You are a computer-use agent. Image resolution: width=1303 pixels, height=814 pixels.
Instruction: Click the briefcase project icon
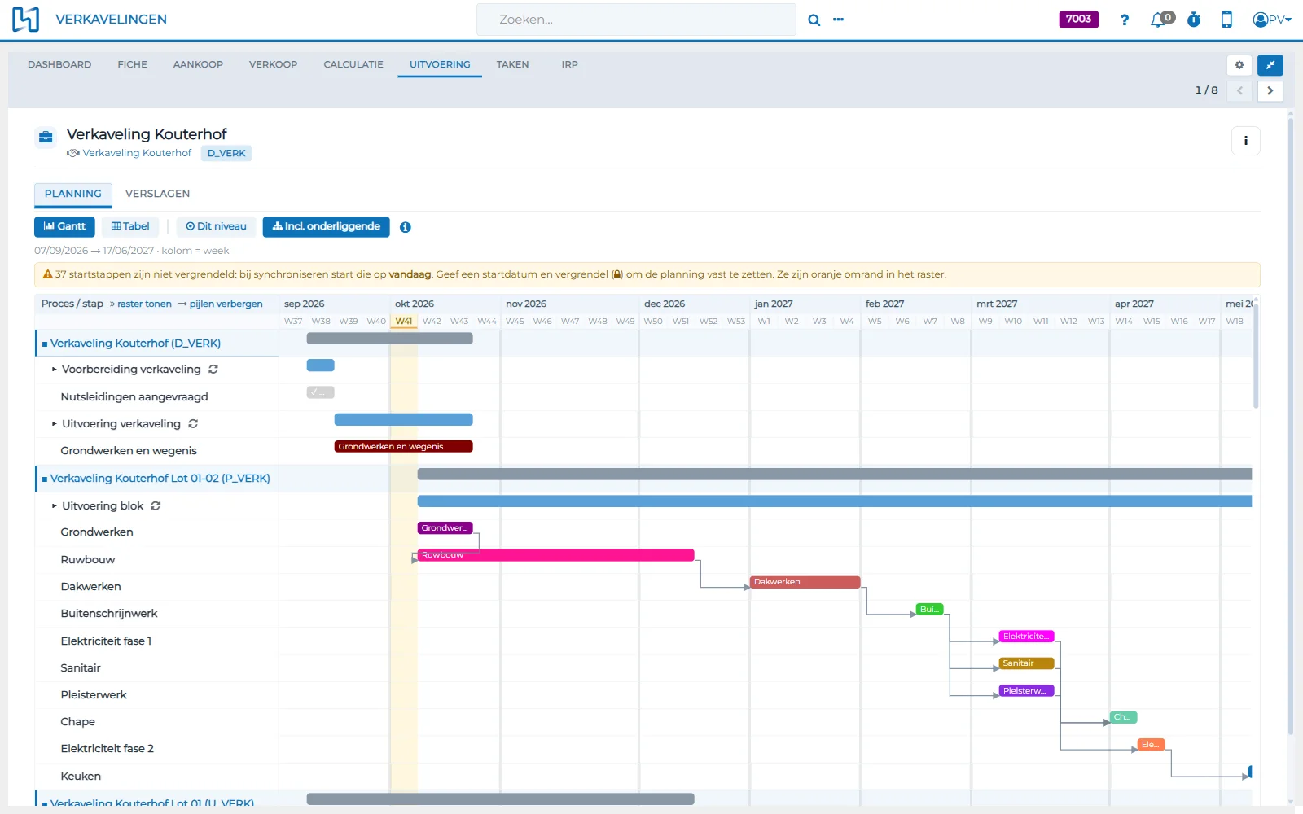pos(46,138)
